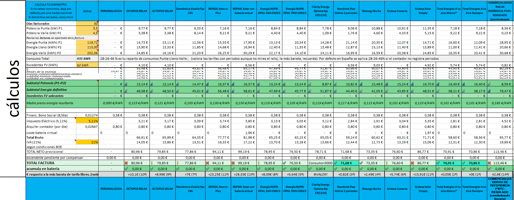Click the bar icon beside 58,61 € energy subtotal
The width and height of the screenshot is (514, 200).
point(233,91)
